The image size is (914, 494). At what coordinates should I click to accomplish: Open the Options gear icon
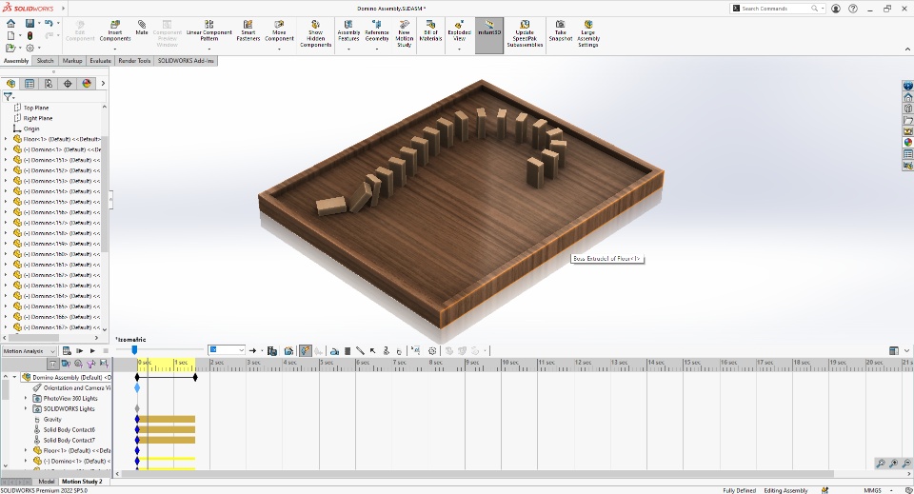coord(30,48)
